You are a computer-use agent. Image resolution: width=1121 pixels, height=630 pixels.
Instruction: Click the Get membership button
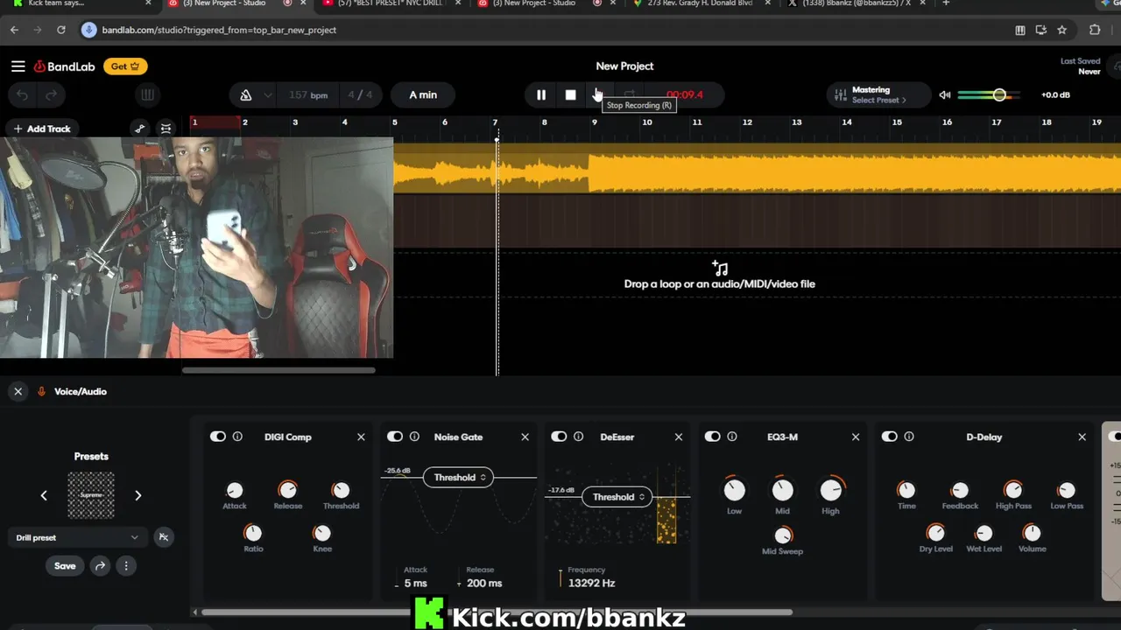point(125,66)
